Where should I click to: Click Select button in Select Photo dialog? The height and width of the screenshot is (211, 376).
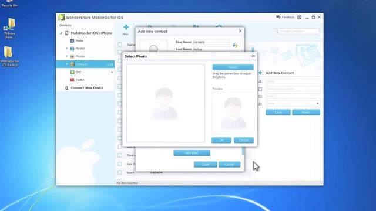coord(233,67)
